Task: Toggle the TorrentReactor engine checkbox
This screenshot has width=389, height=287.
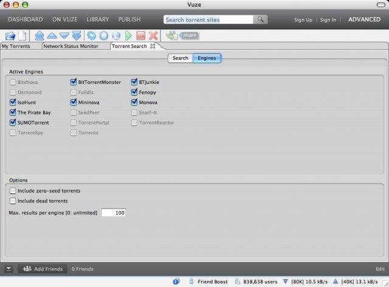Action: point(134,123)
